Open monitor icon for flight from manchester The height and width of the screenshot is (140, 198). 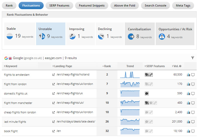(193, 103)
